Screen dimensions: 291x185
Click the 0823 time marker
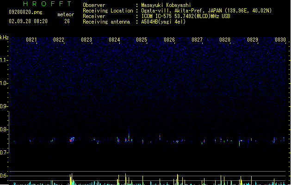pyautogui.click(x=87, y=40)
